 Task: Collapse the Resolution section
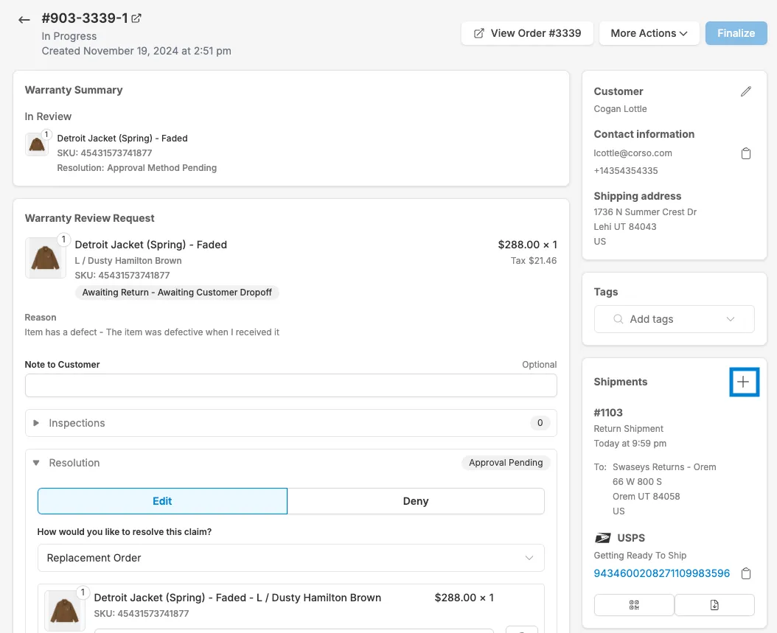tap(74, 463)
